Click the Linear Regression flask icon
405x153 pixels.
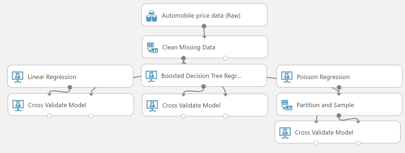coord(17,76)
